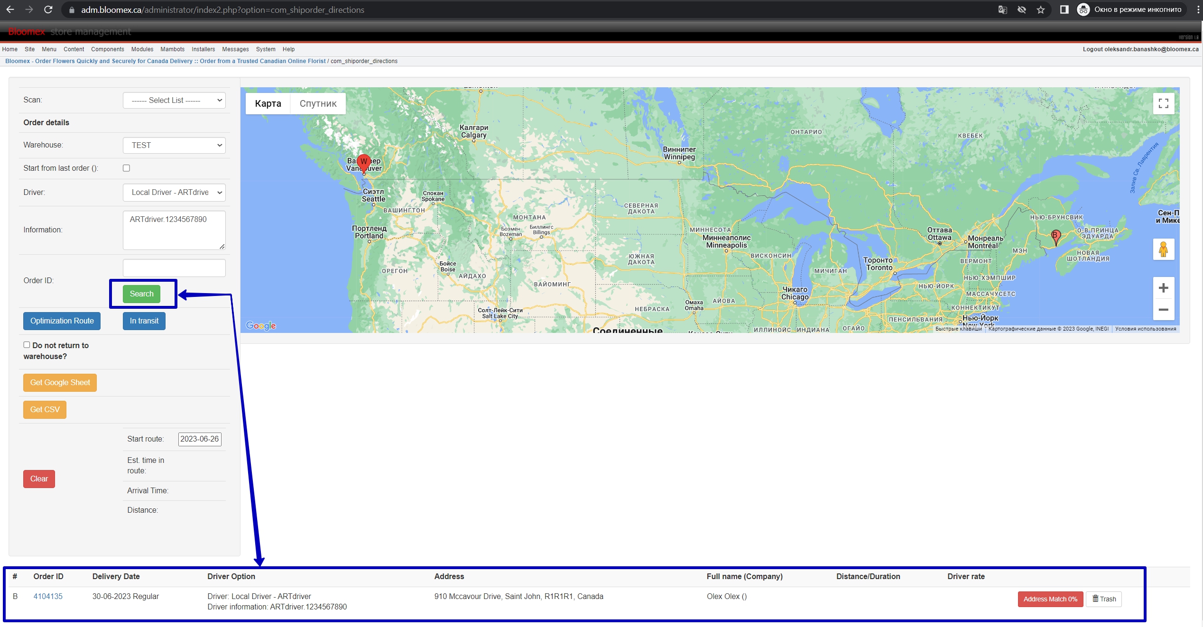Open the Driver dropdown
Screen dimensions: 1203x627
pos(174,192)
